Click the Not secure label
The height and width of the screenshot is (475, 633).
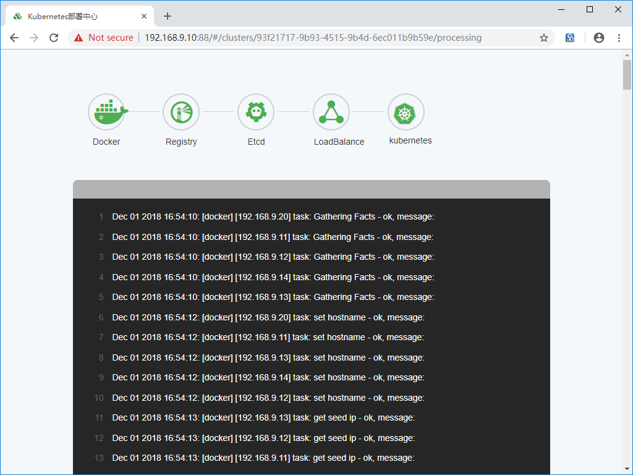(x=111, y=38)
